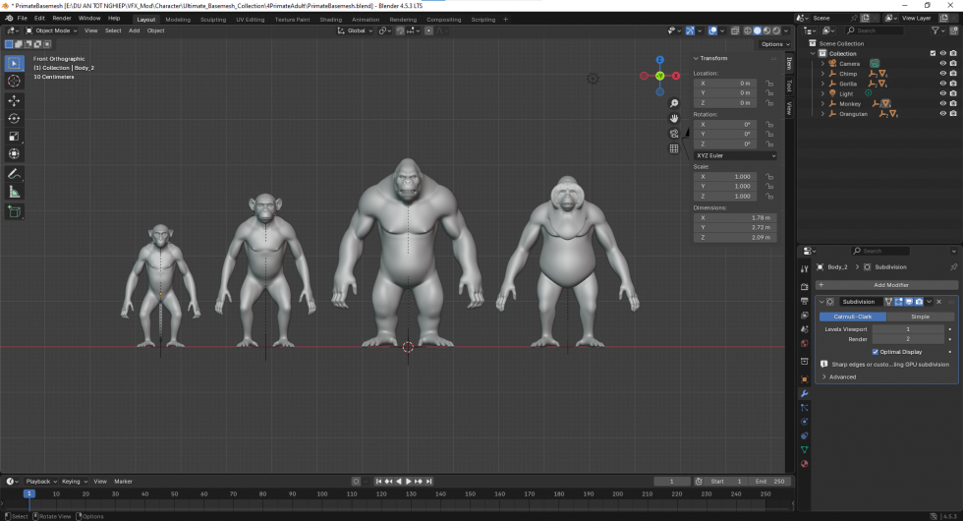
Task: Select the Measure tool
Action: [14, 192]
